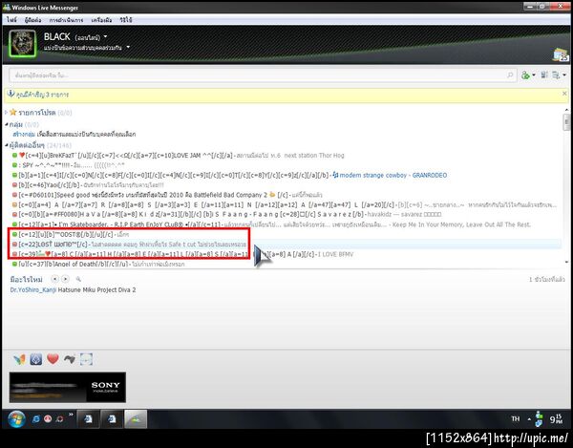The height and width of the screenshot is (448, 573).
Task: Select contact Speed good Battlefield Bad Company 2
Action: [x=167, y=195]
